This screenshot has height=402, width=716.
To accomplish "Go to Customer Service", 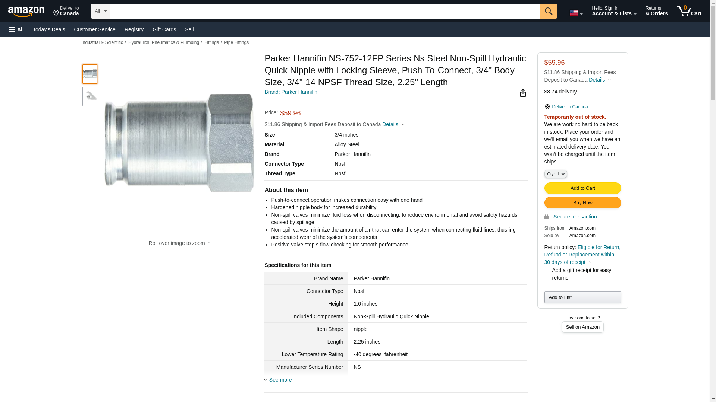I will click(x=95, y=29).
